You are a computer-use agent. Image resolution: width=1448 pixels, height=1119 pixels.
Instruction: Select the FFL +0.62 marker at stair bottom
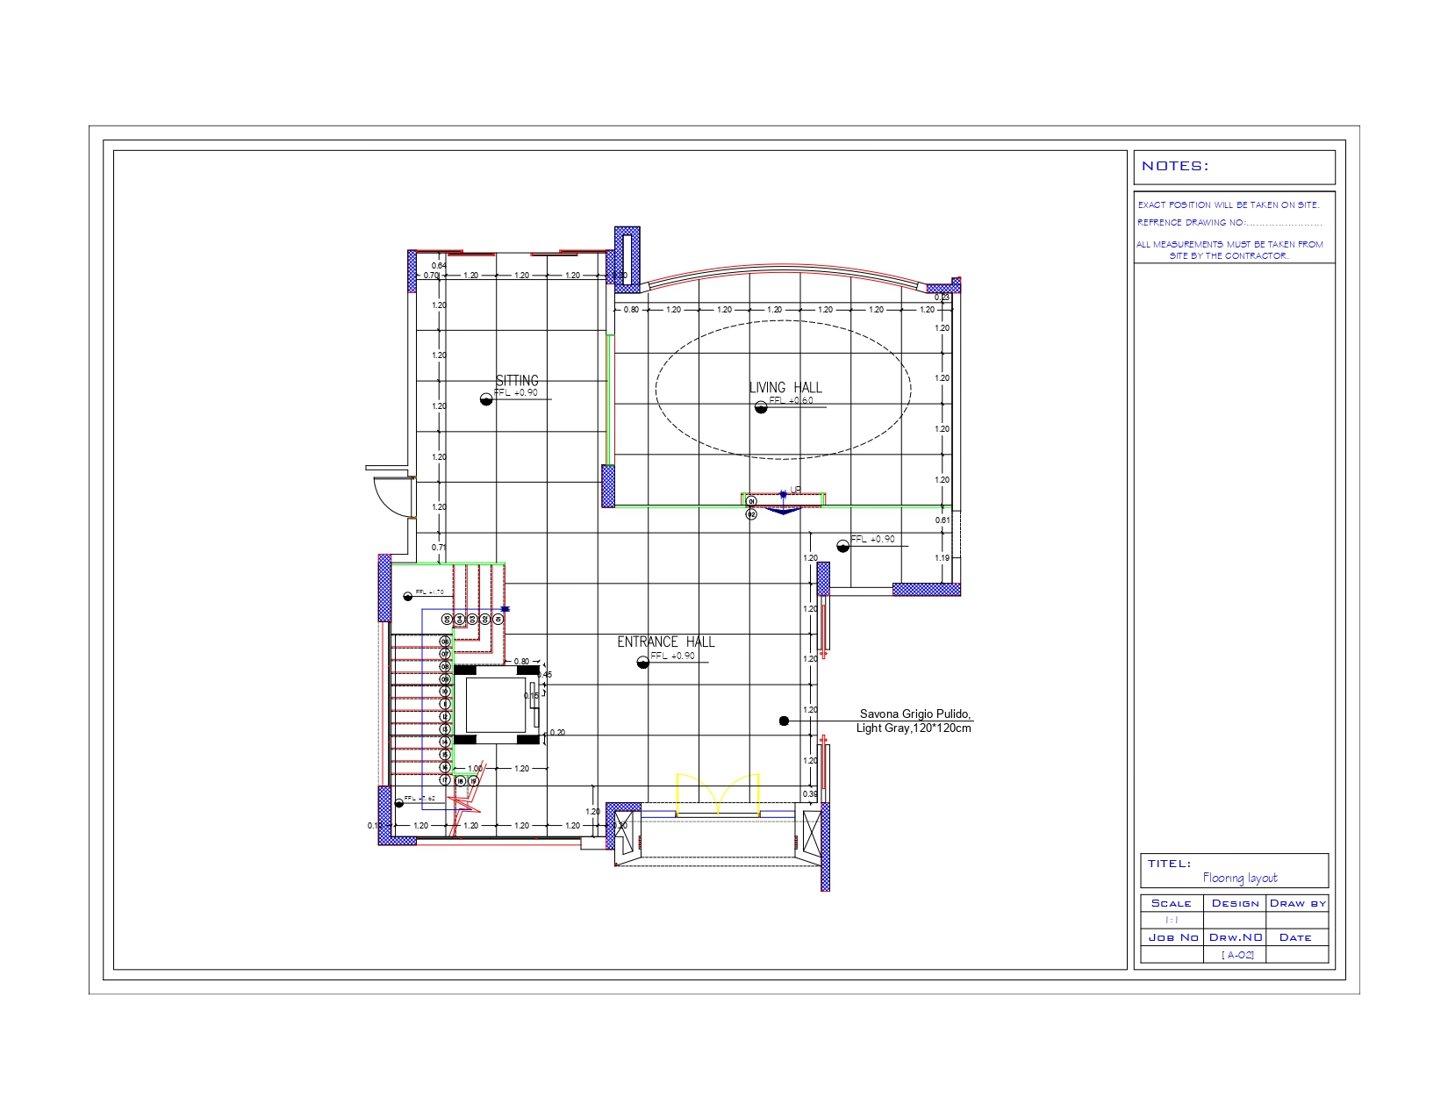coord(399,804)
